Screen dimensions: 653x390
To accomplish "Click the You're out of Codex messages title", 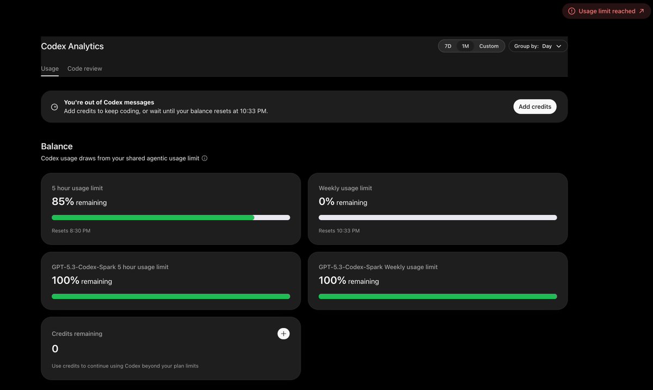I will coord(109,102).
